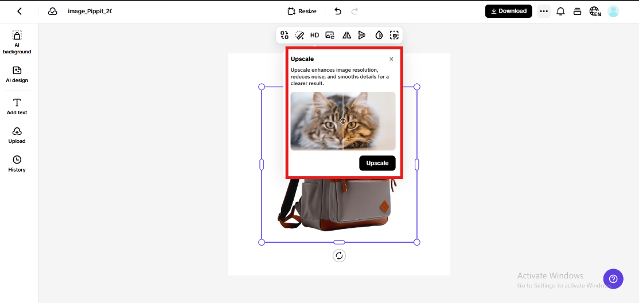The image size is (639, 303).
Task: Open the user profile avatar menu
Action: coord(613,11)
